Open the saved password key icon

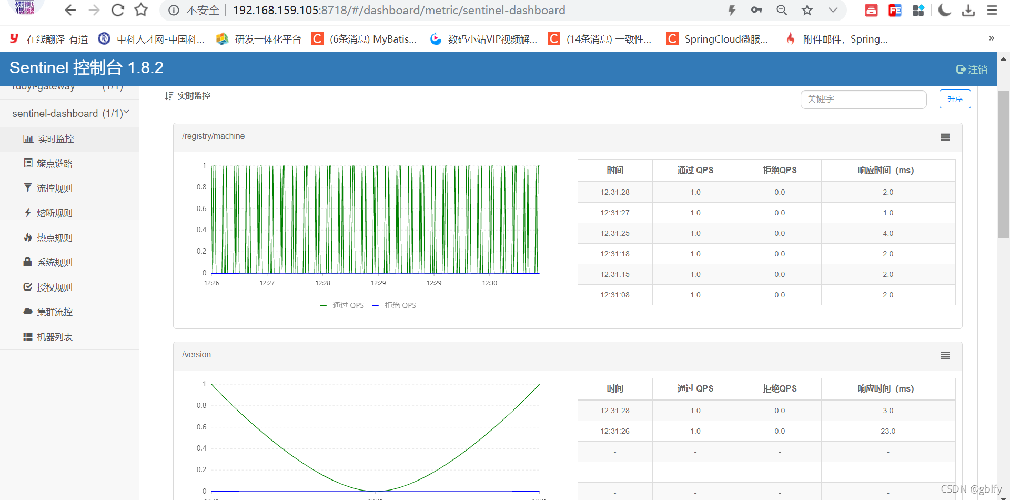point(756,10)
